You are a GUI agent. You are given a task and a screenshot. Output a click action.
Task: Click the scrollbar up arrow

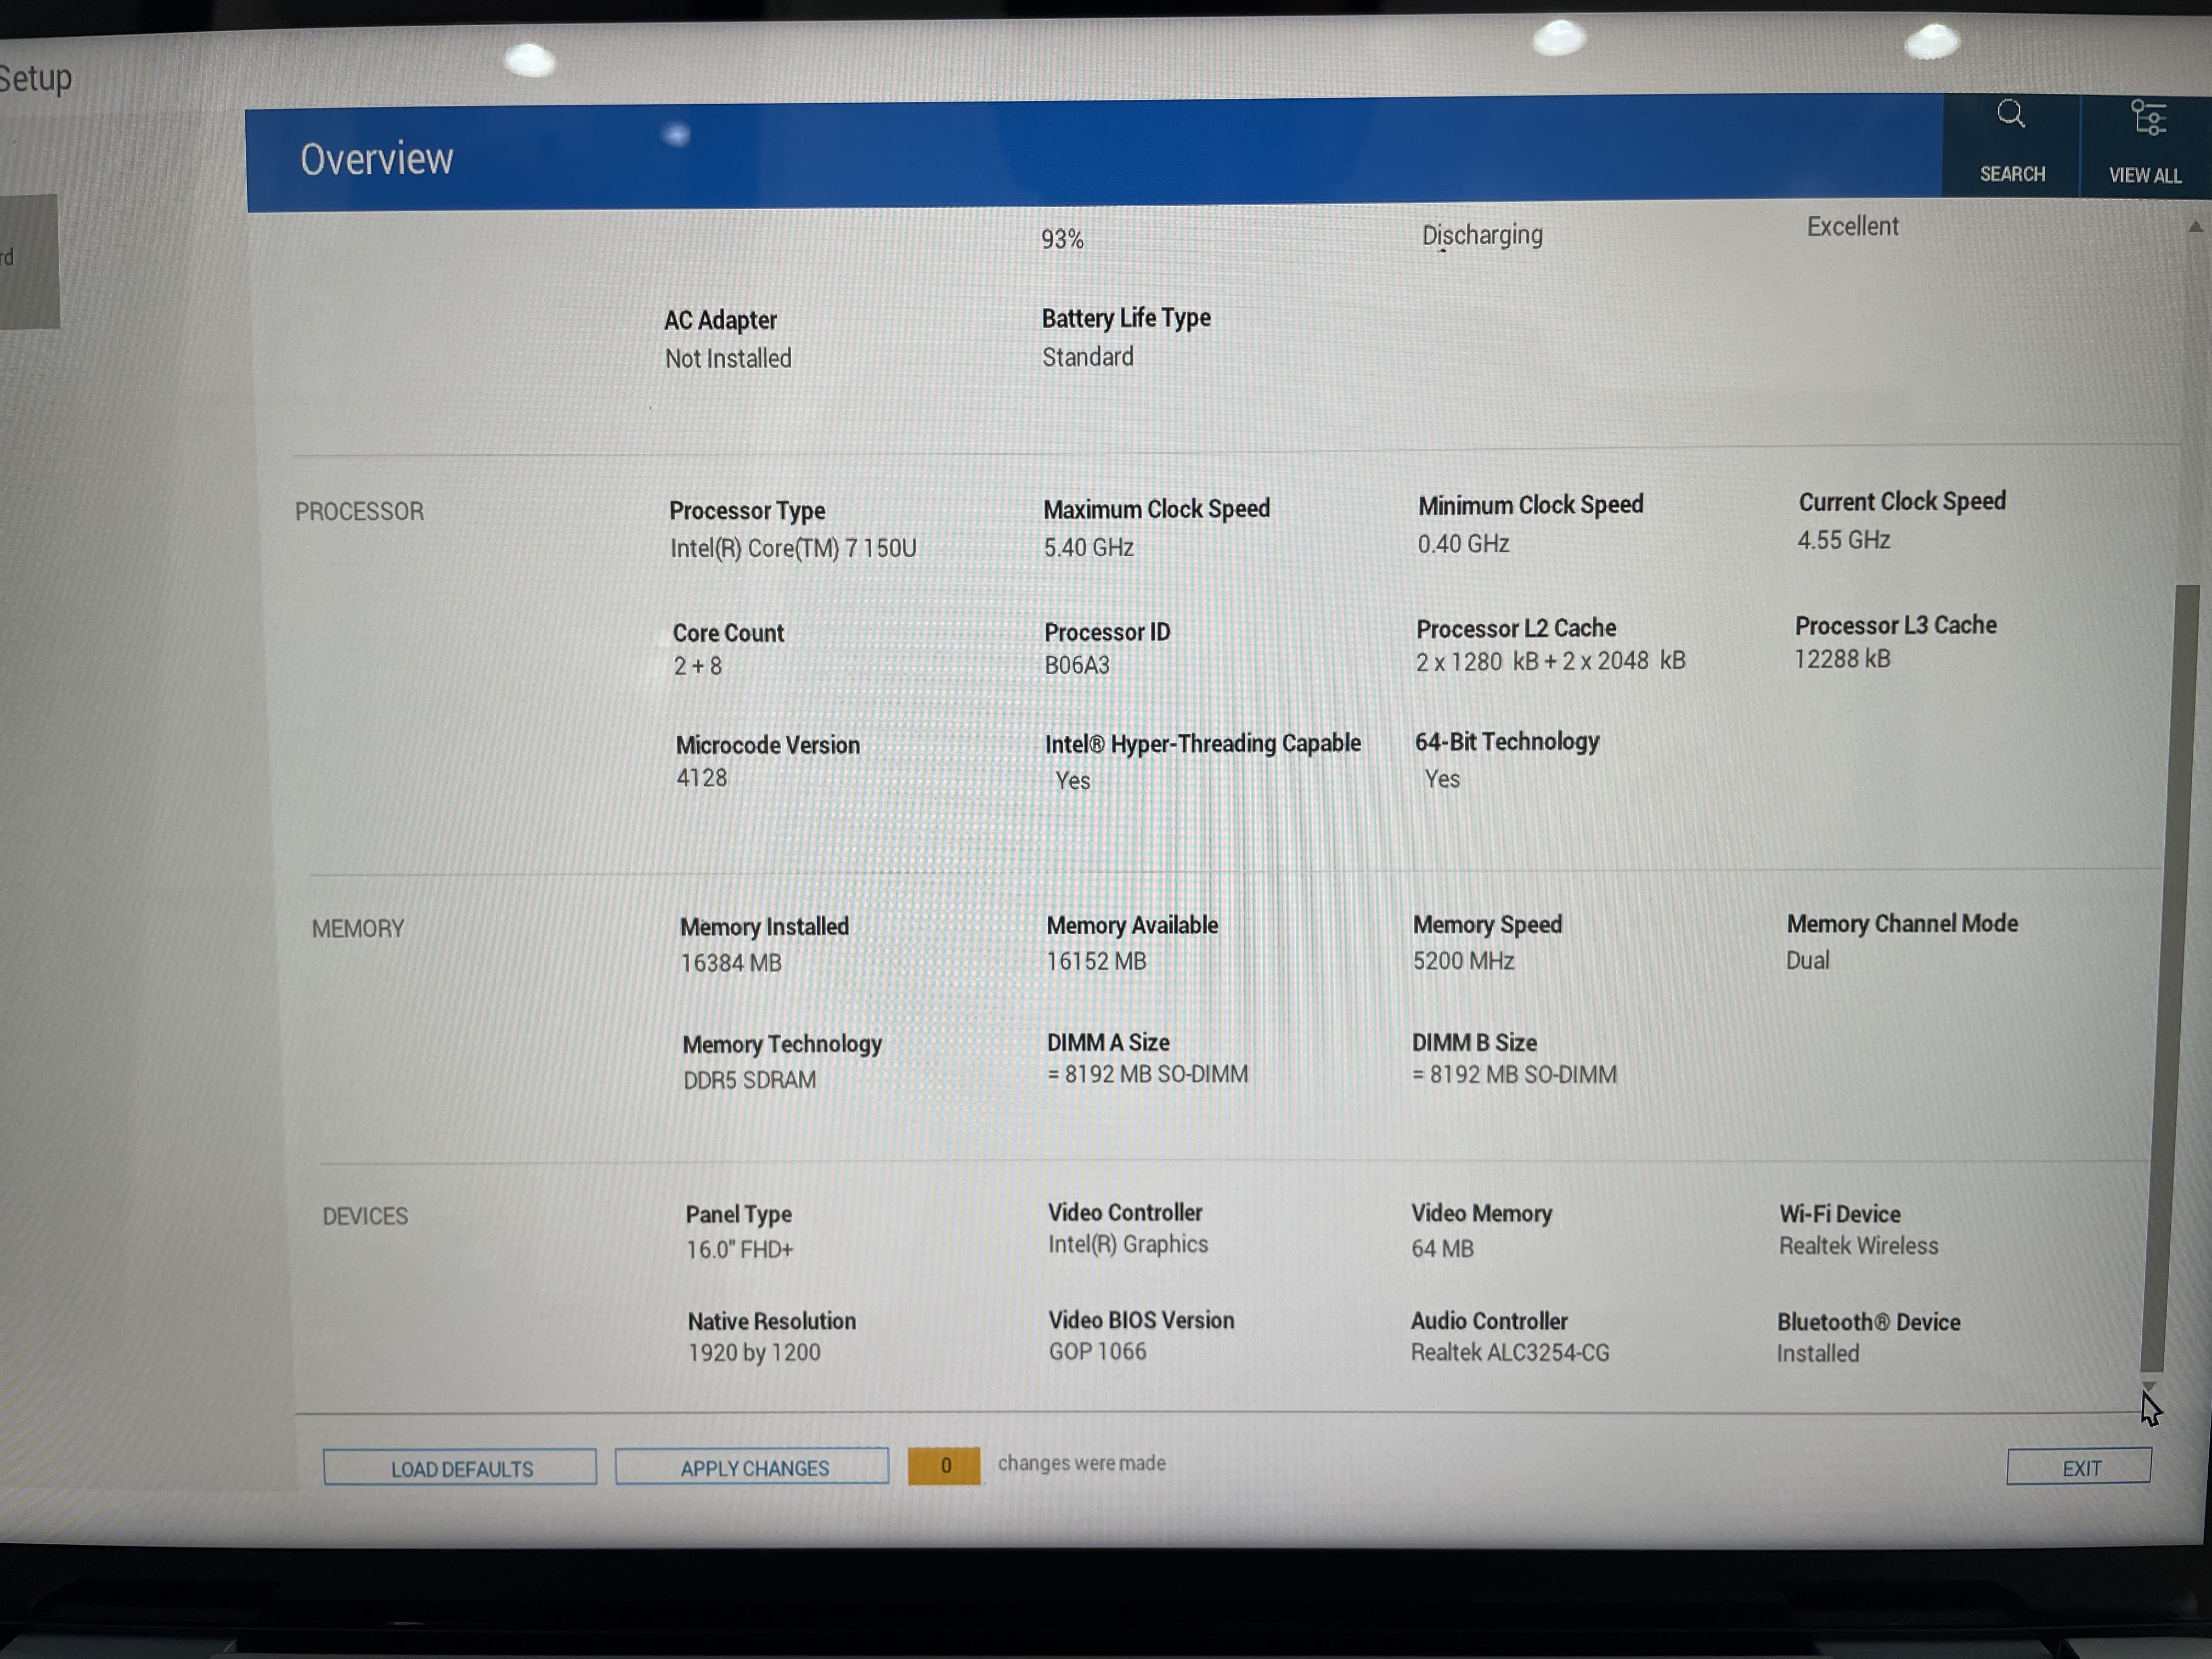click(x=2195, y=227)
